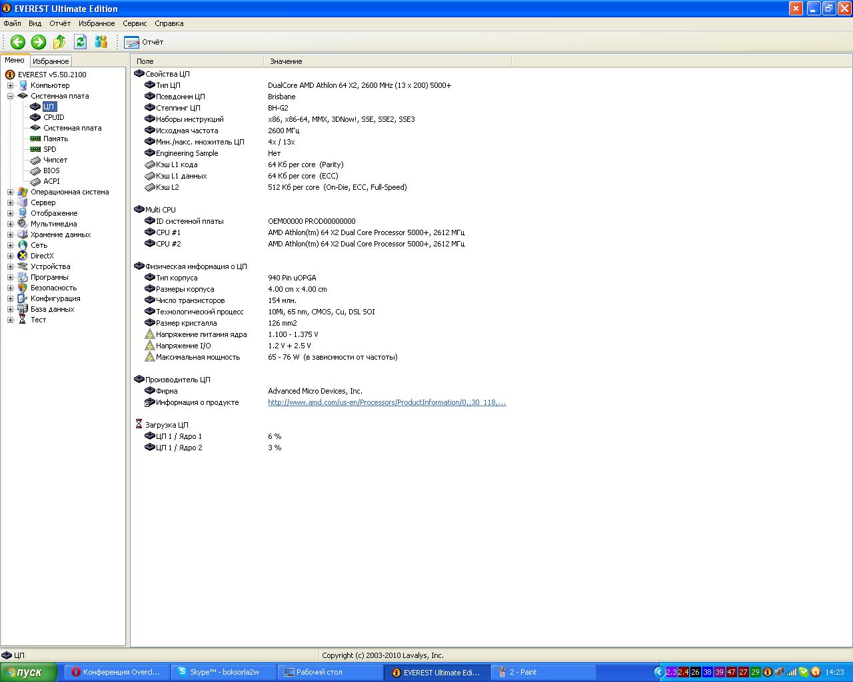853x682 pixels.
Task: Click the green Back arrow toolbar icon
Action: (x=18, y=42)
